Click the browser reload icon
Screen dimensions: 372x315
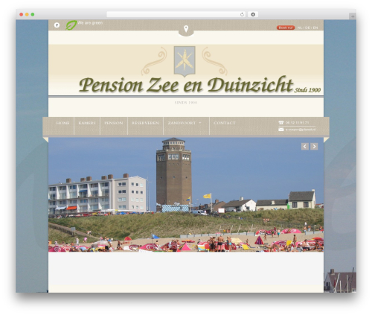(x=242, y=14)
